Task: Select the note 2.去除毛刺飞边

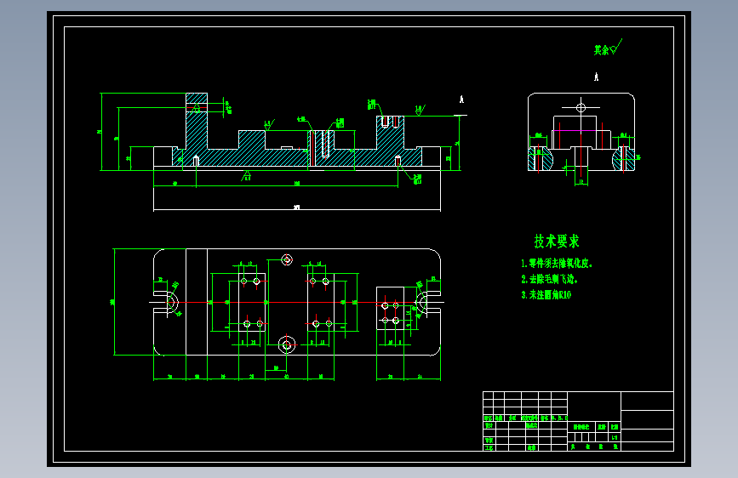Action: click(549, 279)
